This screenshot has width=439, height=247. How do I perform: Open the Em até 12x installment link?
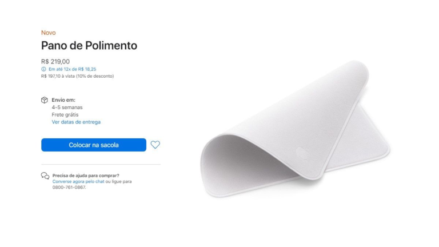pos(72,69)
